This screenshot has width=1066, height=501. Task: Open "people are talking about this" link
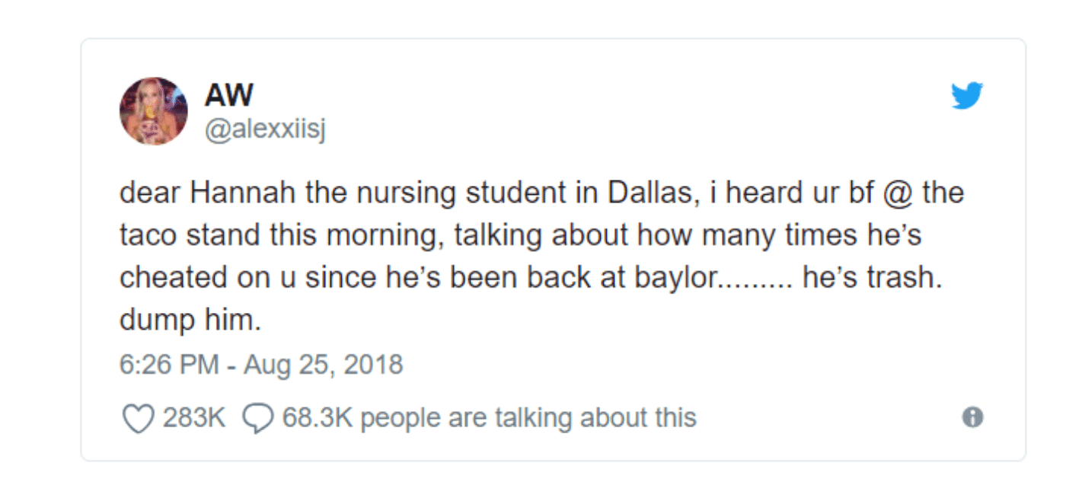[x=528, y=418]
